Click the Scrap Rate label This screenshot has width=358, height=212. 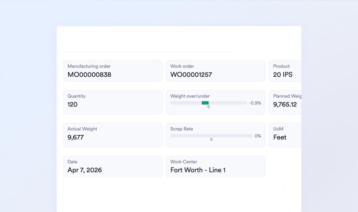click(181, 129)
